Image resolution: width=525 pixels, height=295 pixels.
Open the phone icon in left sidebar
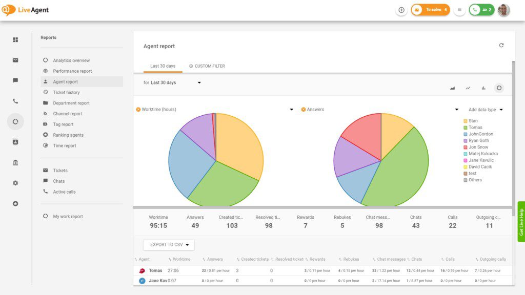tap(15, 101)
